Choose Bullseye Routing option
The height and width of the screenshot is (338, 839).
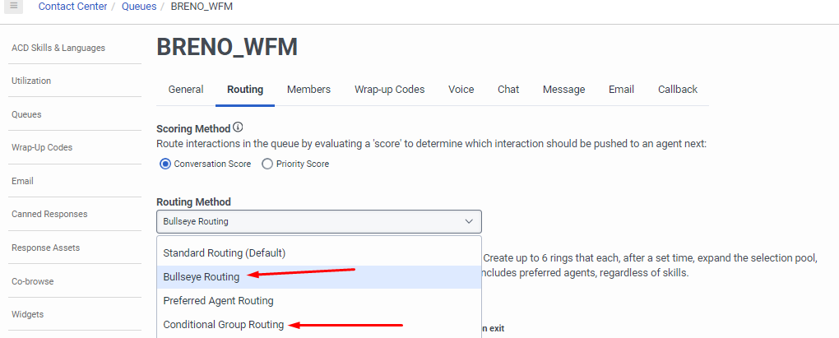pyautogui.click(x=202, y=277)
